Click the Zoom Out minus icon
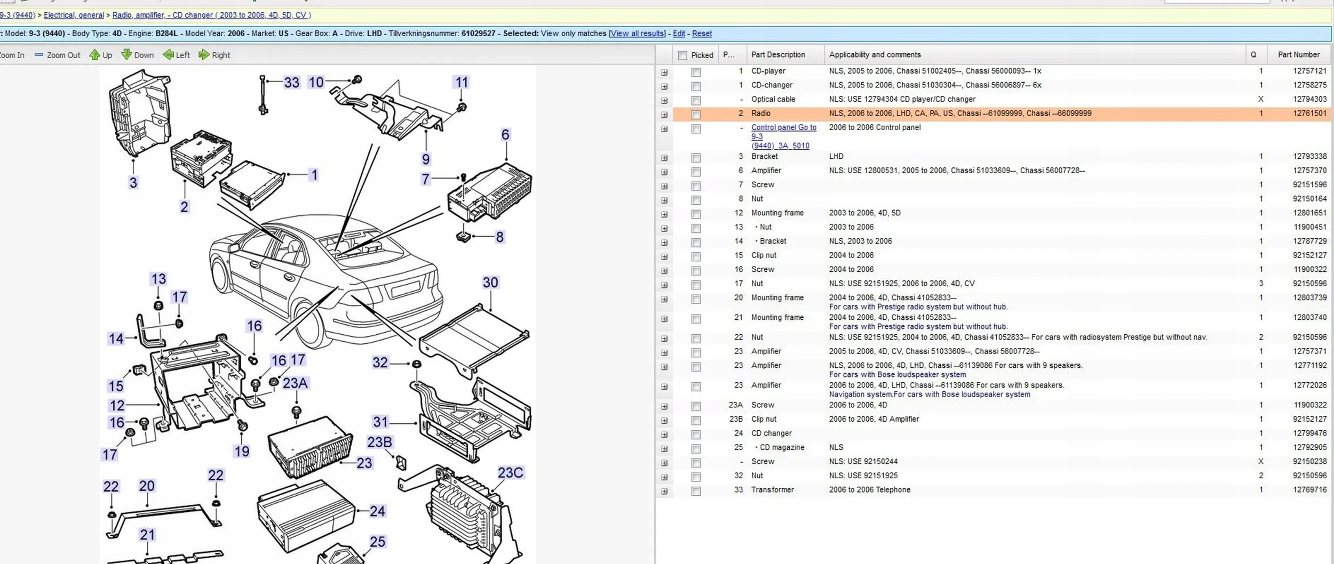 coord(38,55)
